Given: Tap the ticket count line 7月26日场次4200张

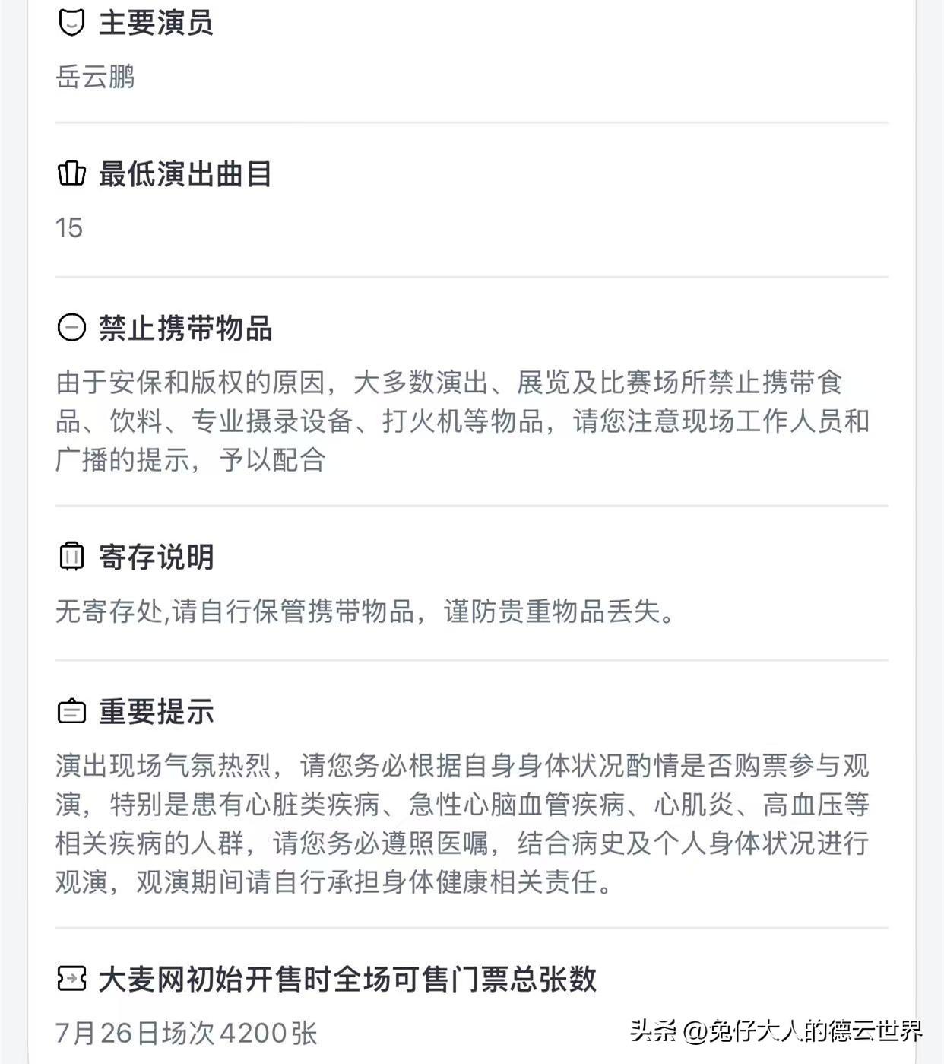Looking at the screenshot, I should pos(186,1033).
